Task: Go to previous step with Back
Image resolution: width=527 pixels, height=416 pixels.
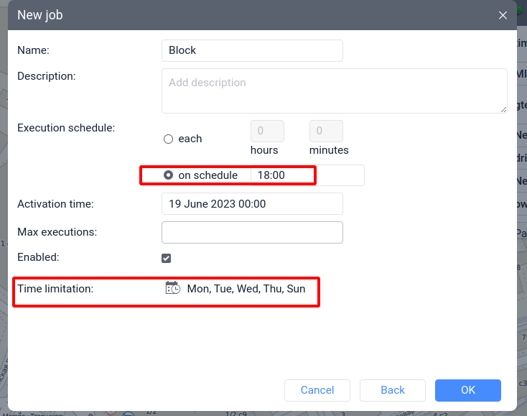Action: point(393,390)
